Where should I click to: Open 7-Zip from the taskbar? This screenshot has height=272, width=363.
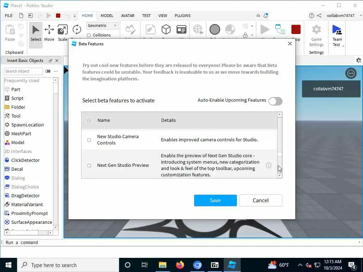pyautogui.click(x=214, y=265)
